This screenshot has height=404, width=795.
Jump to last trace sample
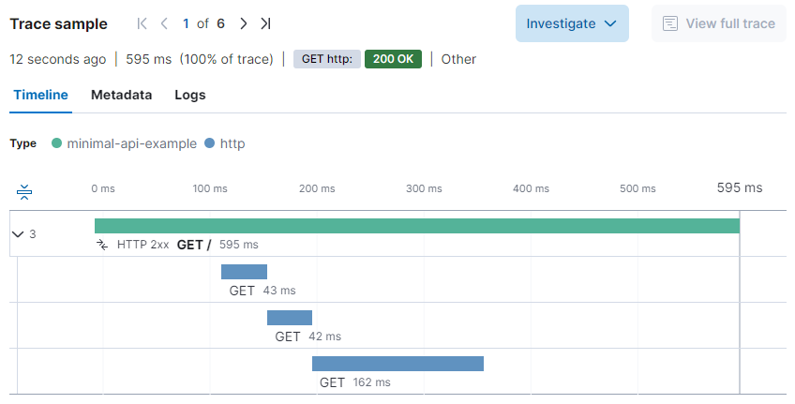pyautogui.click(x=265, y=23)
